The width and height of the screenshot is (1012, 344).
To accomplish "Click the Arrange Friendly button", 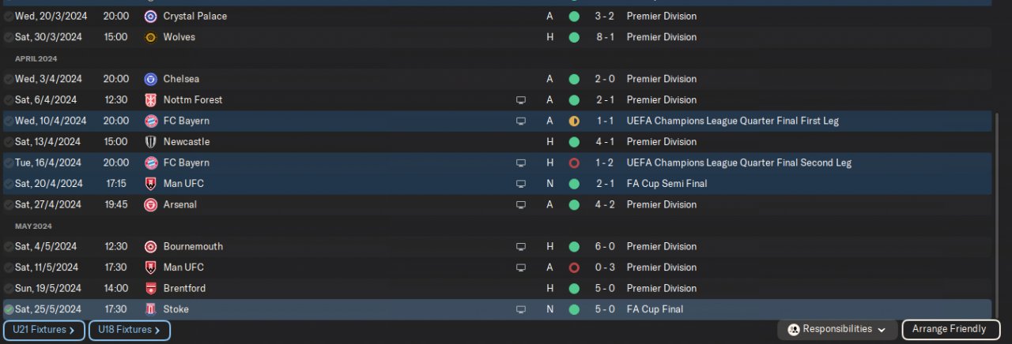I will (x=950, y=329).
